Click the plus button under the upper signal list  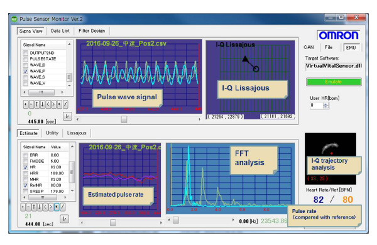pyautogui.click(x=26, y=104)
